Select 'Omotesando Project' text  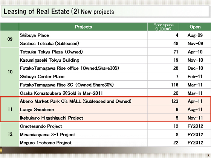click(41, 126)
